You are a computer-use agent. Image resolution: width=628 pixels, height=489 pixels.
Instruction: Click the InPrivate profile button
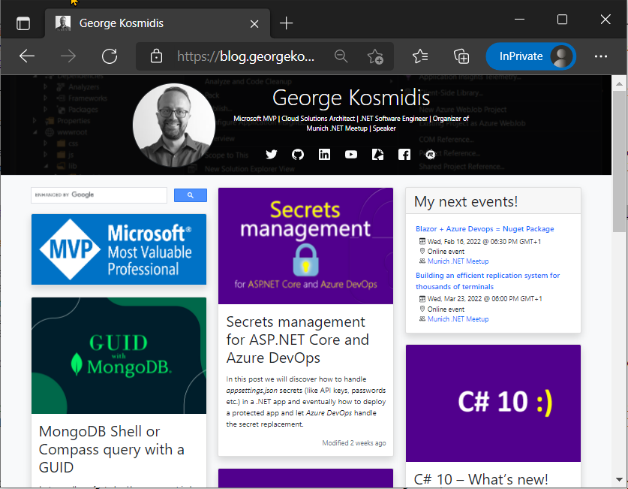pyautogui.click(x=530, y=56)
